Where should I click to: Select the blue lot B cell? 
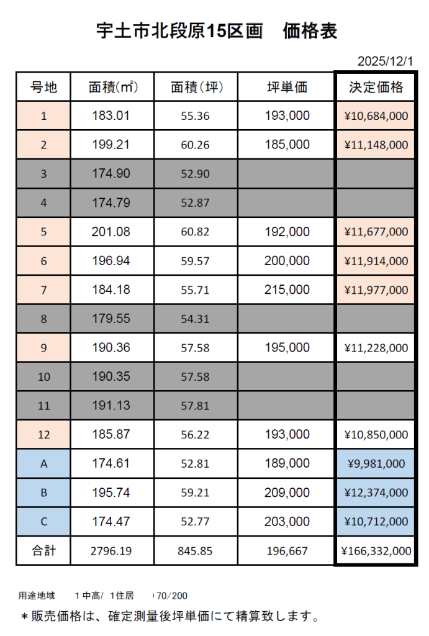[43, 493]
